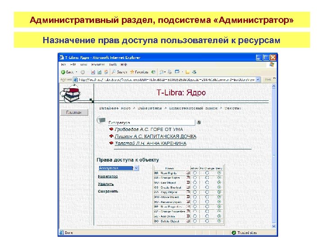Select Allow for Add Childs

tap(195, 216)
